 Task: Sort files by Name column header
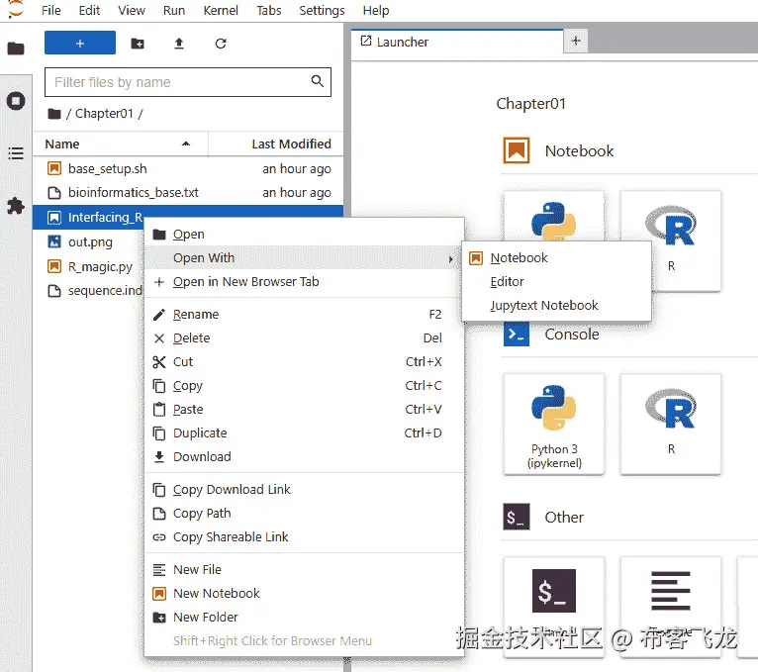pyautogui.click(x=121, y=144)
